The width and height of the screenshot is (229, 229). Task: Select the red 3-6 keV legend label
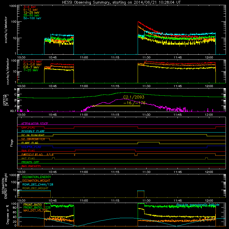point(29,7)
